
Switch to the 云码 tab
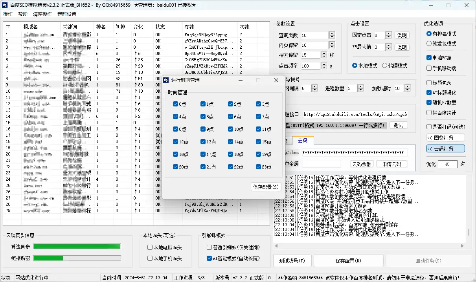point(302,141)
